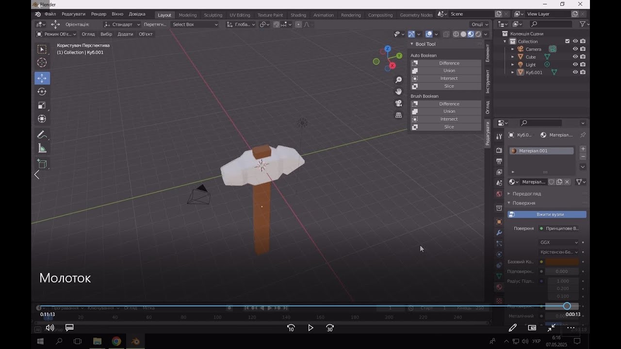Open the Scene properties tab

point(499,183)
